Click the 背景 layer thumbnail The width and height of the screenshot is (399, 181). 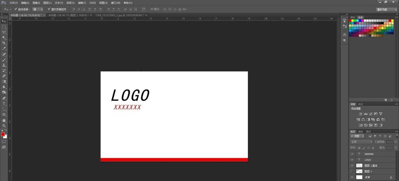pyautogui.click(x=359, y=177)
